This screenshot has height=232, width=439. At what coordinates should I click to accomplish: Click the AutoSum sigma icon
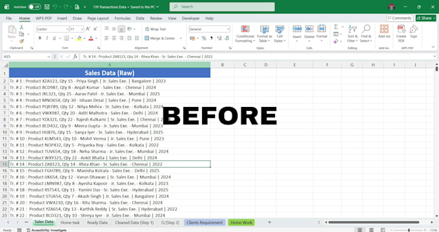click(x=336, y=27)
